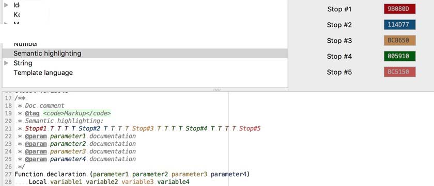
Task: Select the Number item in the list
Action: tap(26, 44)
